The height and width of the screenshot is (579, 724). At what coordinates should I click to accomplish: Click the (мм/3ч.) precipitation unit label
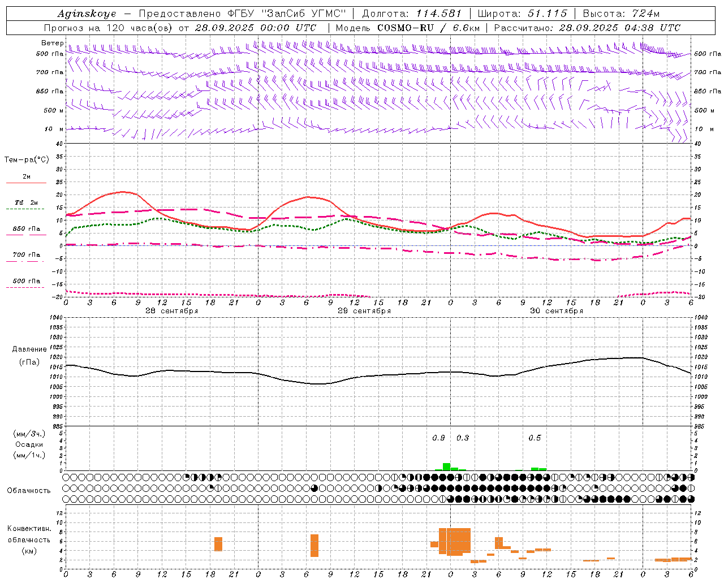[29, 434]
